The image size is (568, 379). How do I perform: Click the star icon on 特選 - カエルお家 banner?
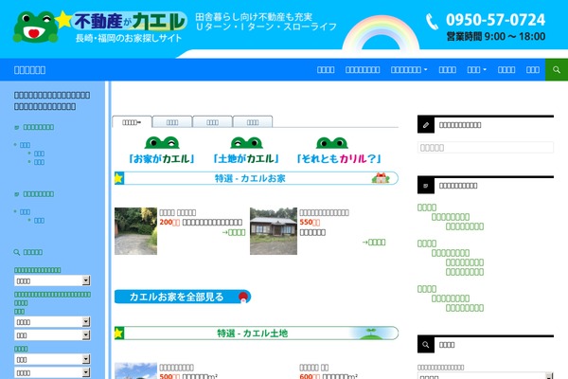click(119, 178)
